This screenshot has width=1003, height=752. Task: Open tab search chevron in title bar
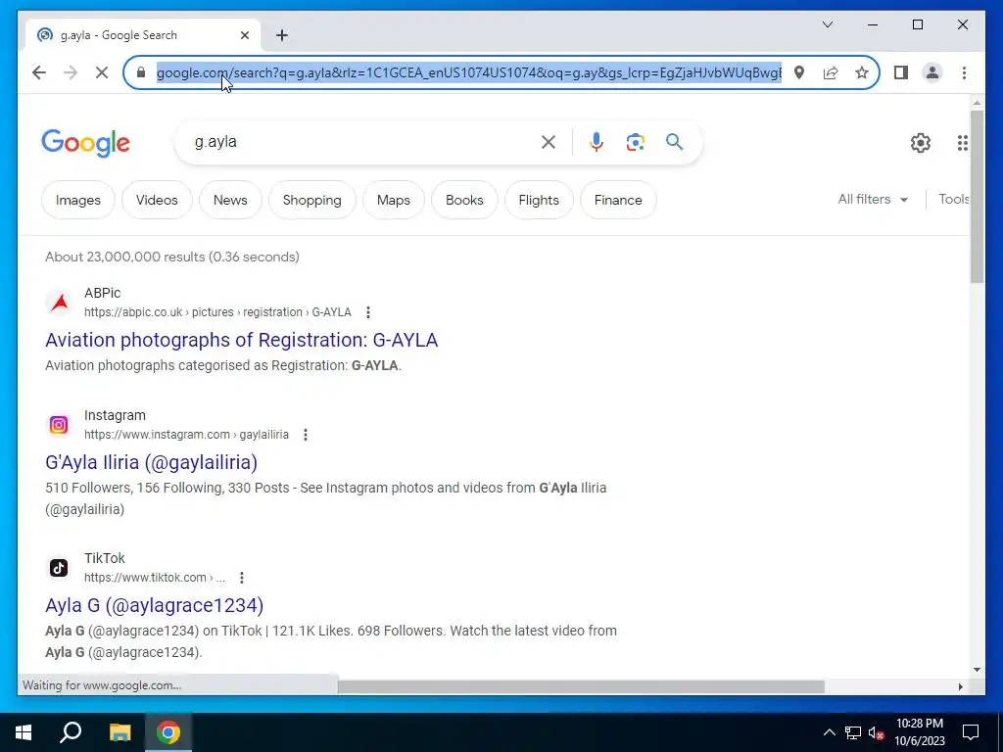coord(827,24)
